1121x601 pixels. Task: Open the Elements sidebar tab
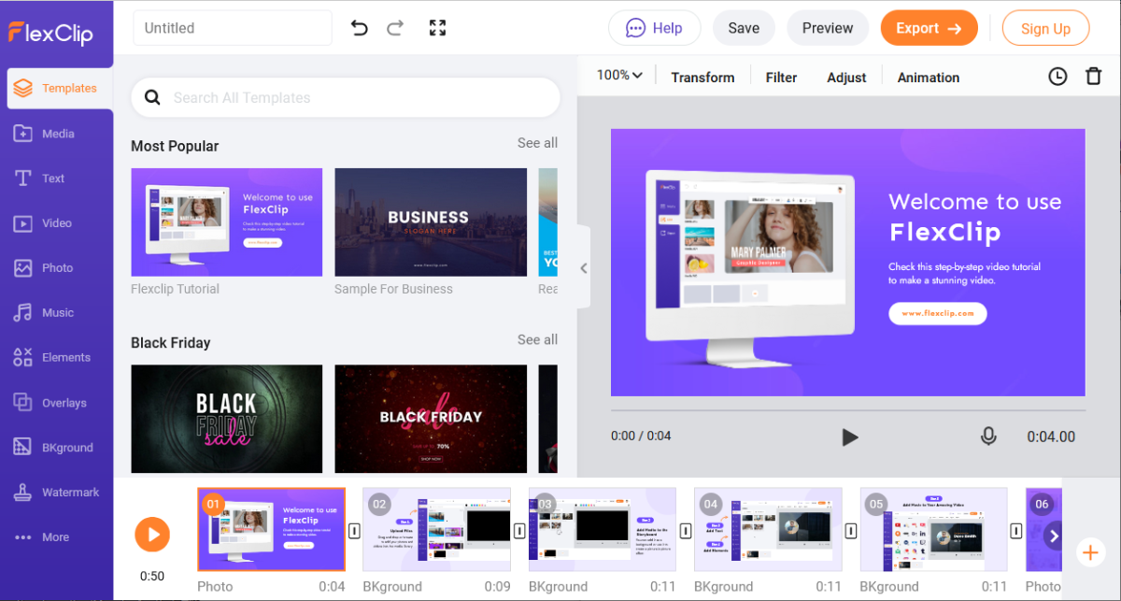tap(57, 358)
